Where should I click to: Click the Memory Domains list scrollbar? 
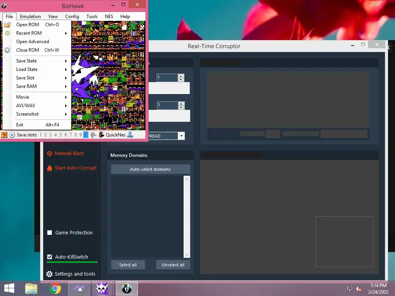(187, 217)
